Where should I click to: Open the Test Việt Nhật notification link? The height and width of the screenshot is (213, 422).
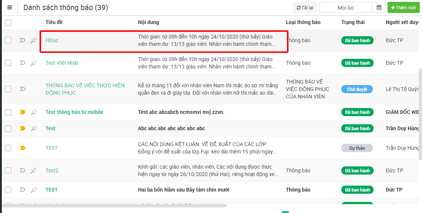pyautogui.click(x=62, y=63)
